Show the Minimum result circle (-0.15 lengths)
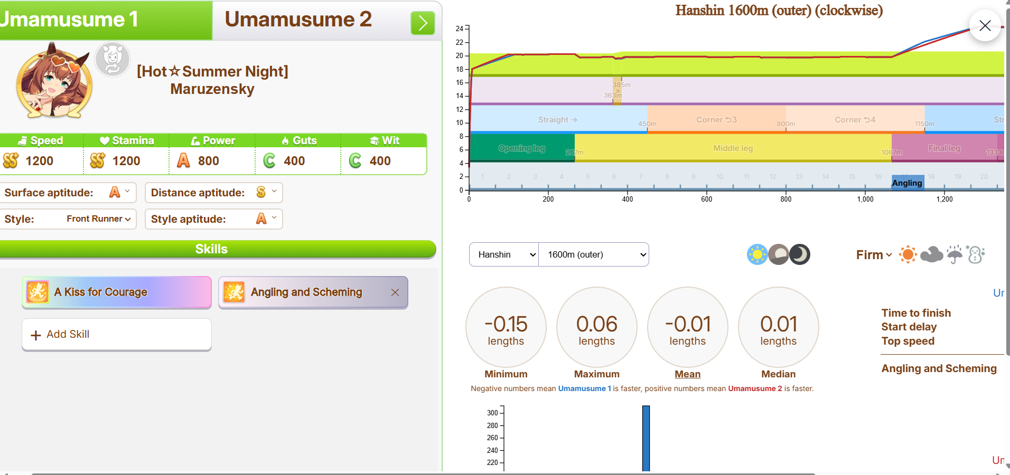This screenshot has height=475, width=1010. (506, 327)
